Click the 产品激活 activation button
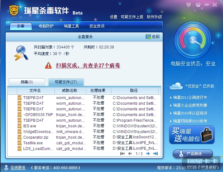This screenshot has width=223, height=172. (193, 154)
